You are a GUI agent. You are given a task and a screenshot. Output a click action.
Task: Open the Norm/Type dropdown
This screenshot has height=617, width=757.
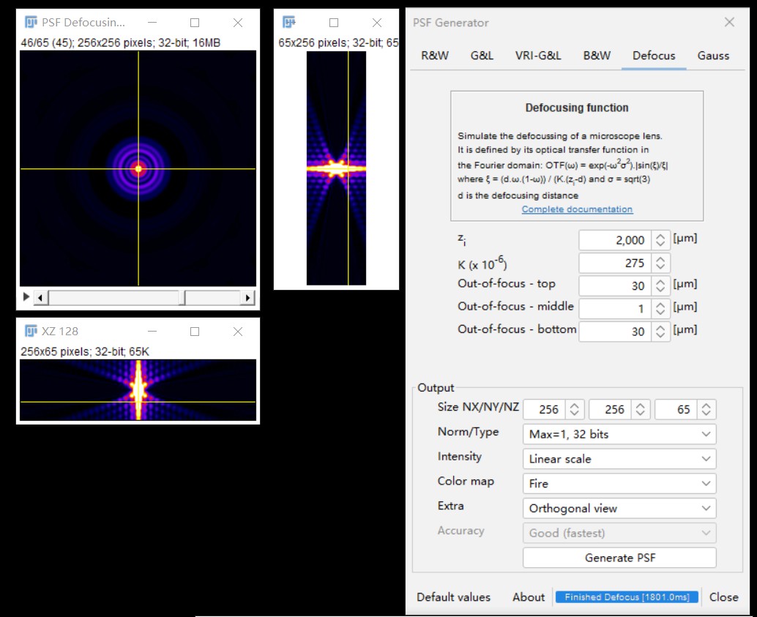619,434
